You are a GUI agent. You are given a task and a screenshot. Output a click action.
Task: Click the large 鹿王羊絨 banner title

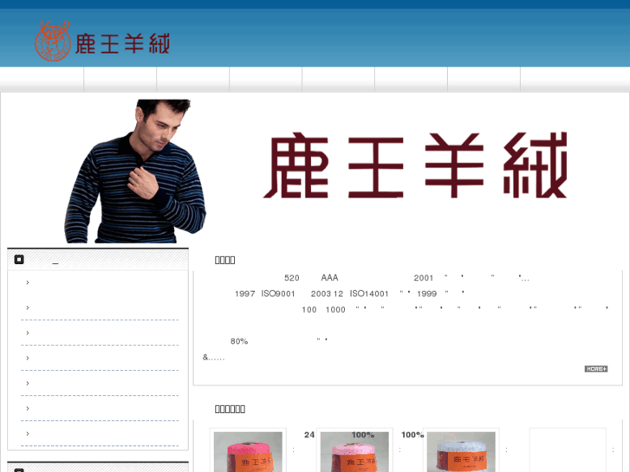(415, 165)
